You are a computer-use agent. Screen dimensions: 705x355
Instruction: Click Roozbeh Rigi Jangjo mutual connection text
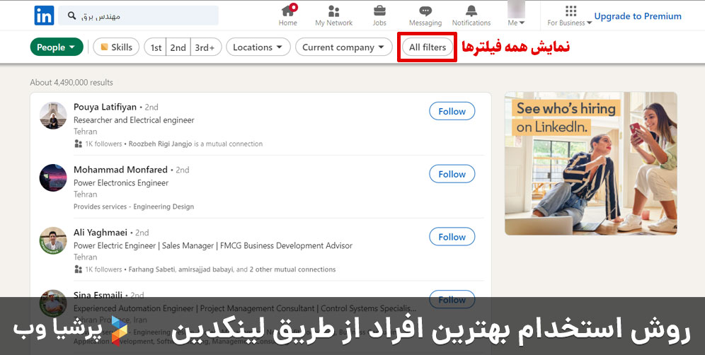click(160, 144)
